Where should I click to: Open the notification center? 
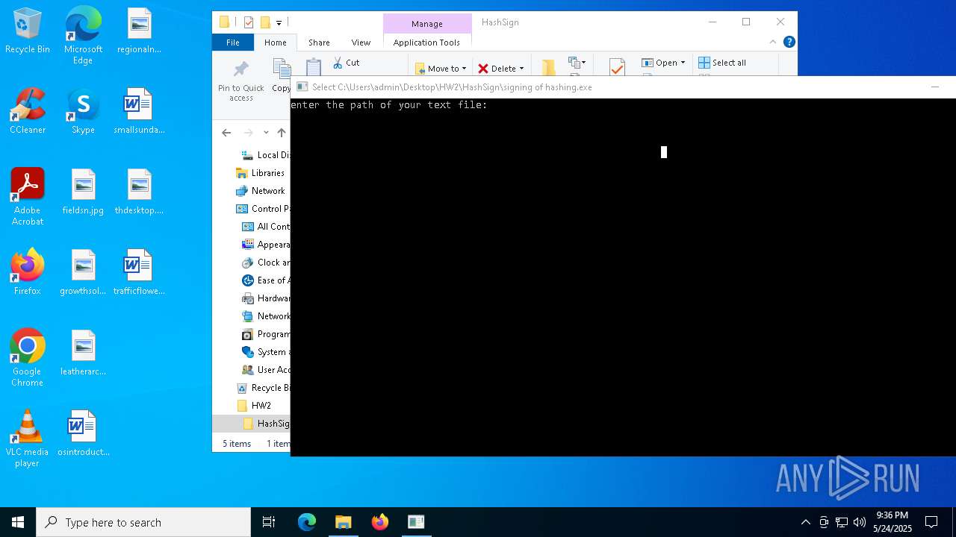point(931,522)
